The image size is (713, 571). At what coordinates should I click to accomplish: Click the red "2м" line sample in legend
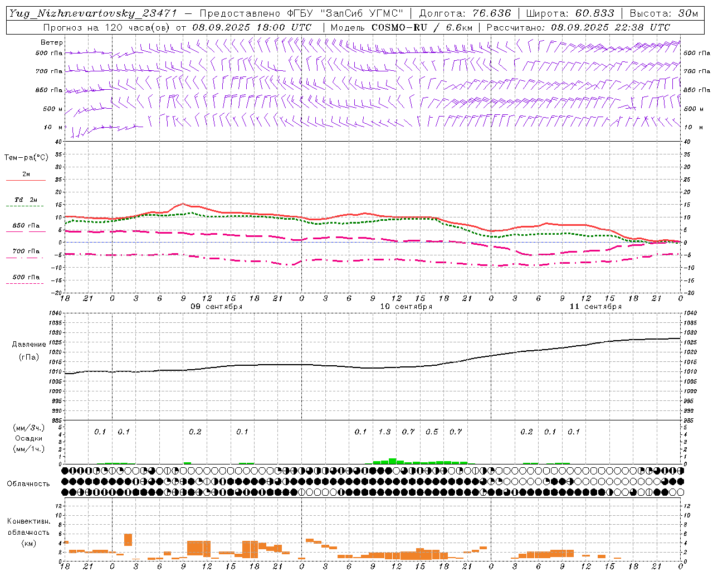click(x=26, y=180)
